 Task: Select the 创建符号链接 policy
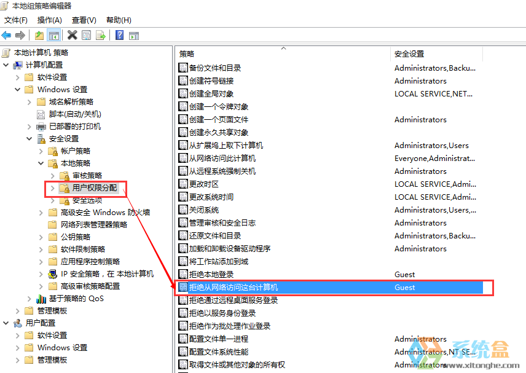click(x=211, y=81)
